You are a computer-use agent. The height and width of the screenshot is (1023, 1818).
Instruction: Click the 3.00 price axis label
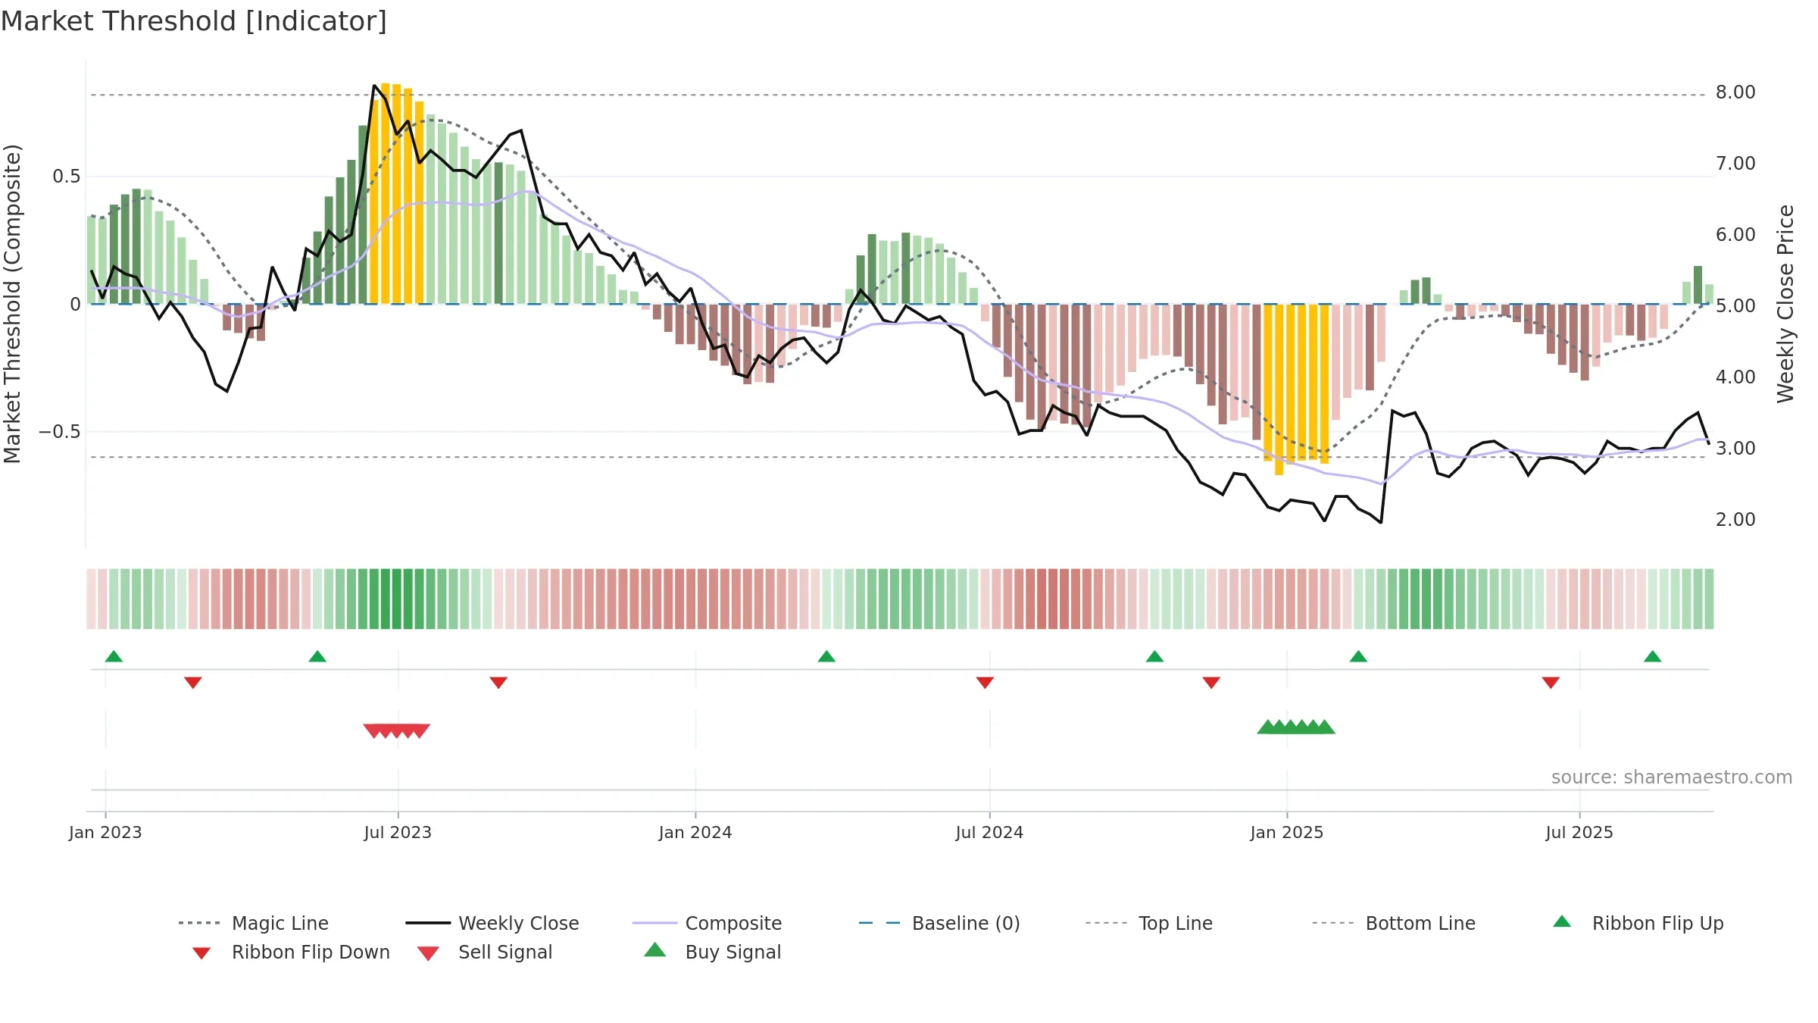(1735, 449)
